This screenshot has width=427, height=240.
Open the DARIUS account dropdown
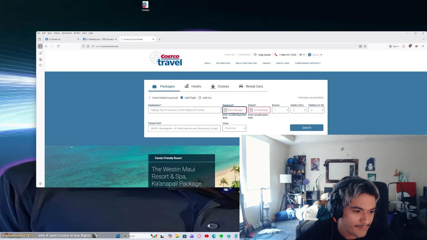315,55
